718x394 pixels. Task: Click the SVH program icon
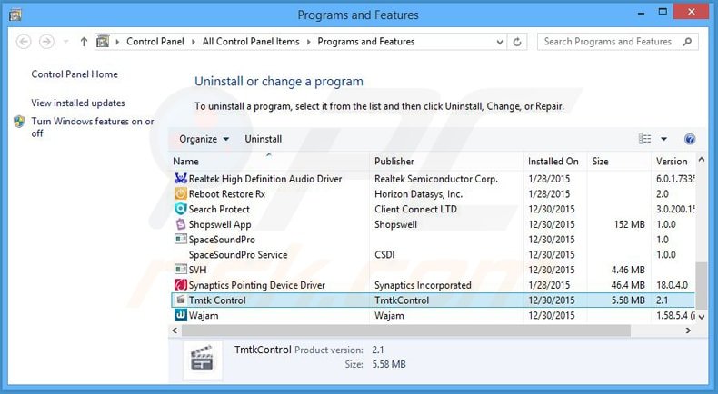coord(181,270)
